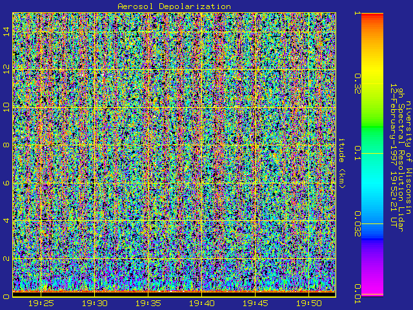Pick the cyan band of the colorbar
The height and width of the screenshot is (310, 413).
pos(372,185)
